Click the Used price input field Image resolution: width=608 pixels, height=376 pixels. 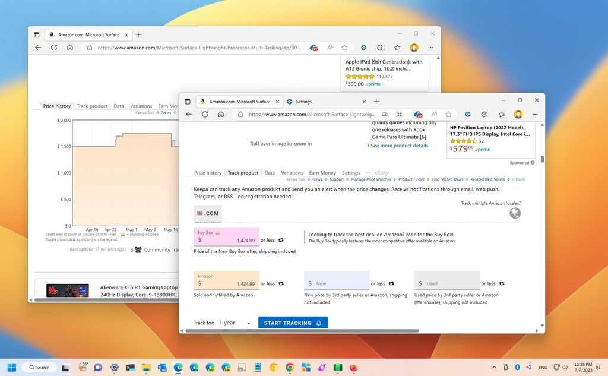[x=447, y=280]
